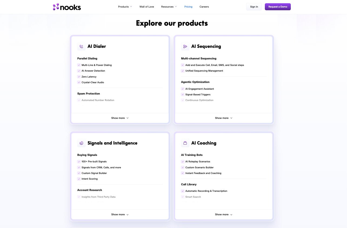Click the checkmark next to Intent Scoring

pos(79,179)
